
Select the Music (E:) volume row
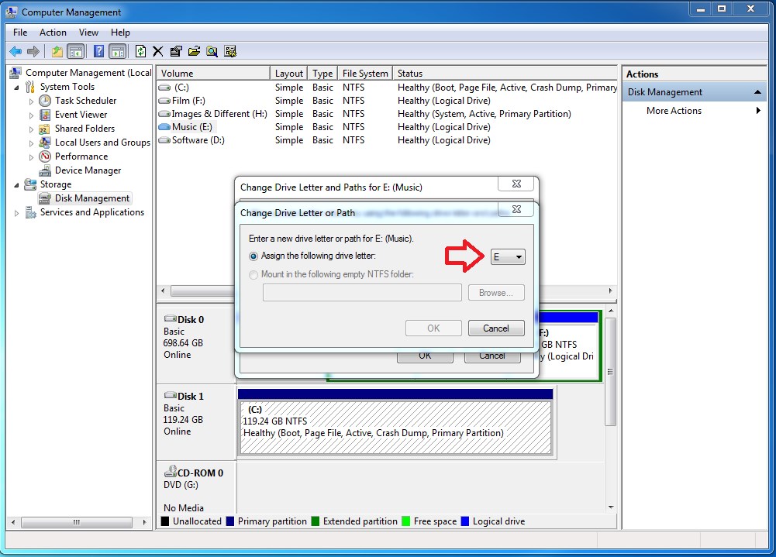pos(387,127)
